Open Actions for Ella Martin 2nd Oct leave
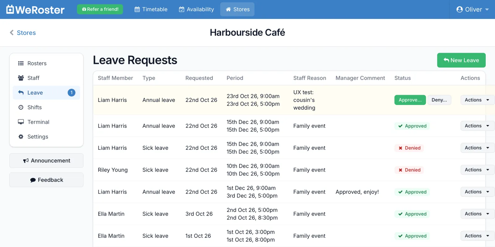Viewport: 495px width, 247px height. [x=477, y=214]
